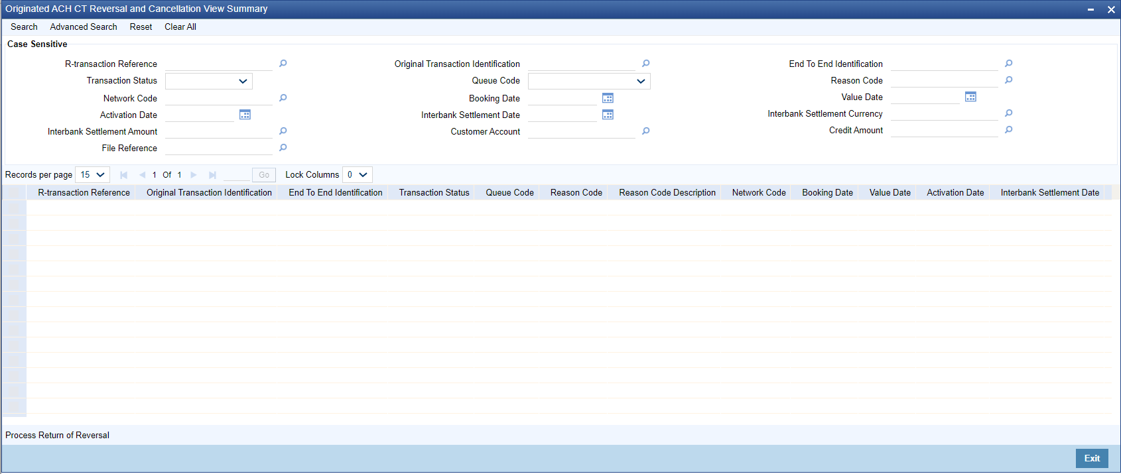The height and width of the screenshot is (474, 1121).
Task: Open the Lock Columns dropdown
Action: 358,175
